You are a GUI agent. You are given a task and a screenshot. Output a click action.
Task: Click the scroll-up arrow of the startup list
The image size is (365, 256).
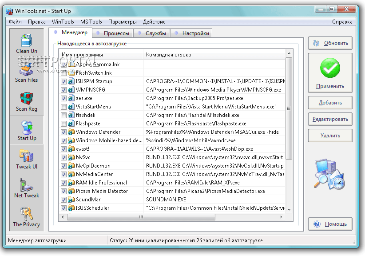click(x=289, y=54)
